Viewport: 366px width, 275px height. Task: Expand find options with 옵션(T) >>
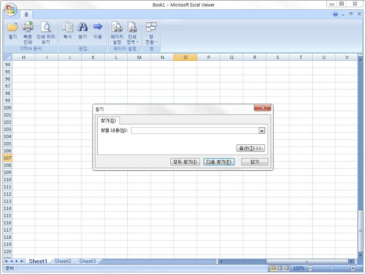coord(251,148)
